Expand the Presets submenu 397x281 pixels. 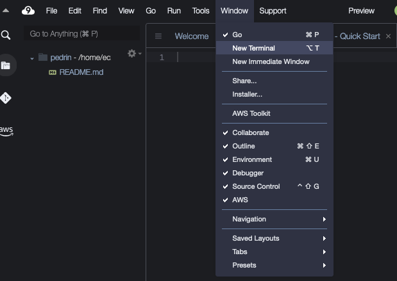click(275, 265)
